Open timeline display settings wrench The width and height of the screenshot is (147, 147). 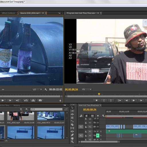(x=103, y=116)
